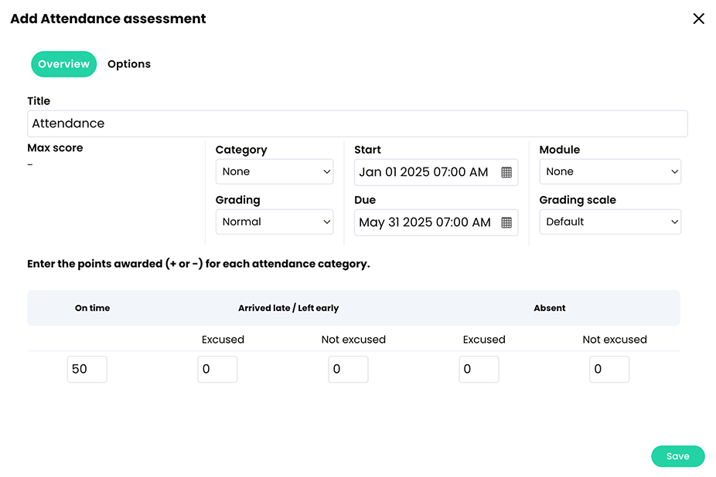Expand the Module dropdown

610,172
